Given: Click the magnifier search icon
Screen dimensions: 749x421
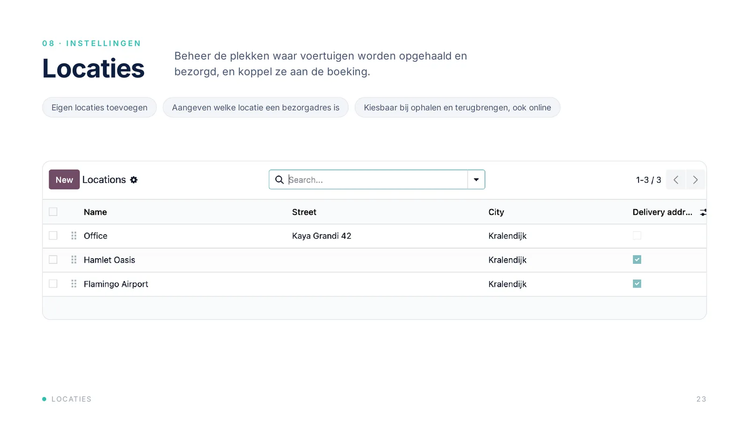Looking at the screenshot, I should click(279, 180).
